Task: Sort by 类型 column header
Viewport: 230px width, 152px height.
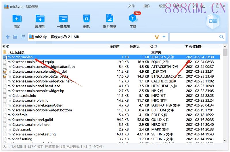Action: pos(154,47)
